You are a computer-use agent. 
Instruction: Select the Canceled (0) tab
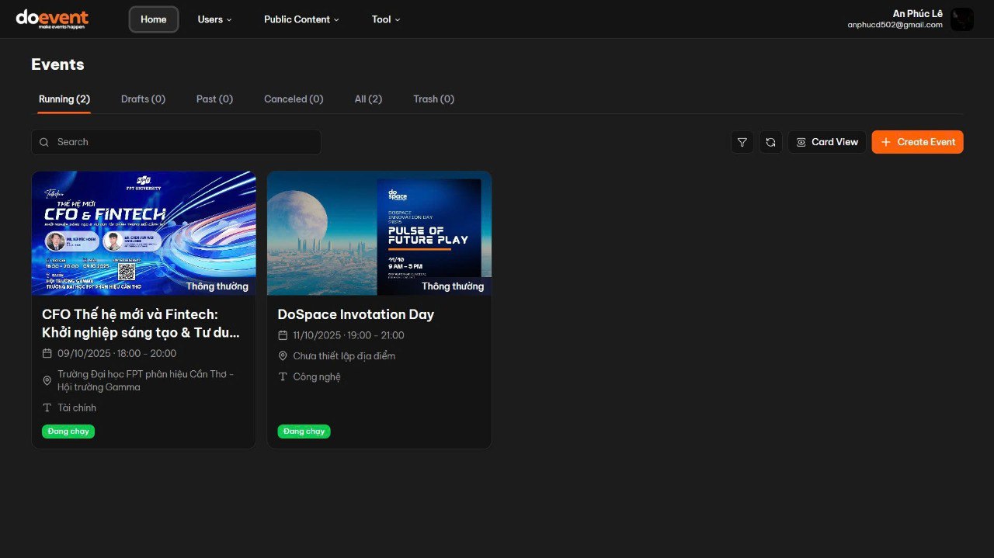point(294,99)
